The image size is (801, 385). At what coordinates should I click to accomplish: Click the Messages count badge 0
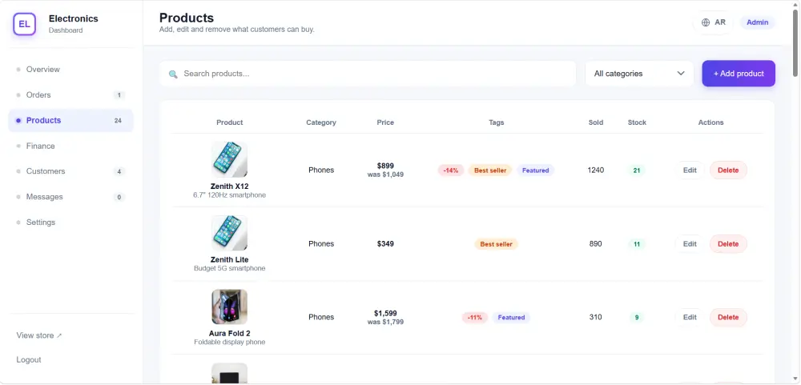click(119, 197)
